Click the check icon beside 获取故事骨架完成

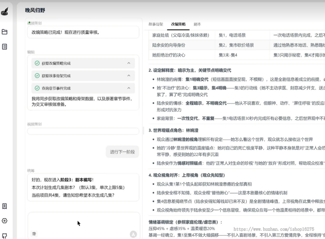[x=37, y=76]
